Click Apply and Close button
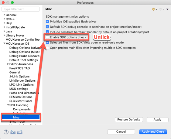The height and width of the screenshot is (139, 171). click(x=153, y=132)
